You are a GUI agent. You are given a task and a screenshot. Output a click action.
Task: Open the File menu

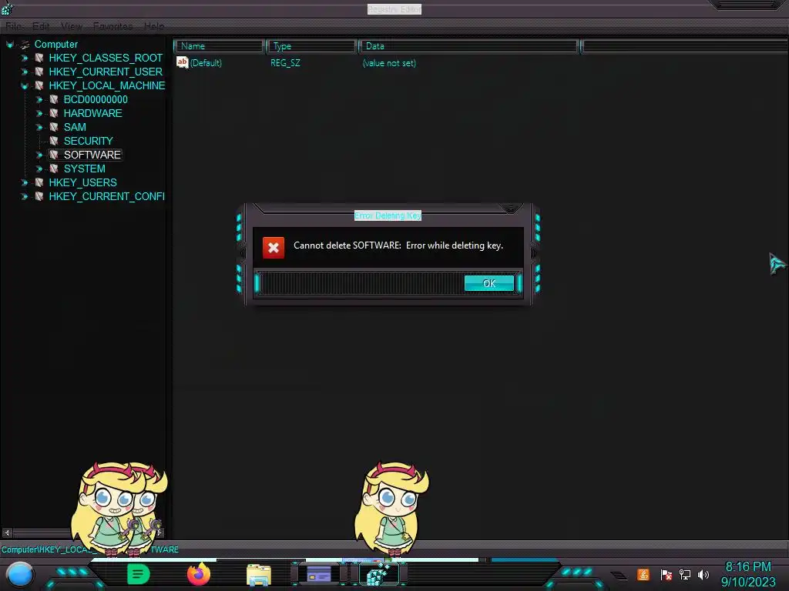14,26
